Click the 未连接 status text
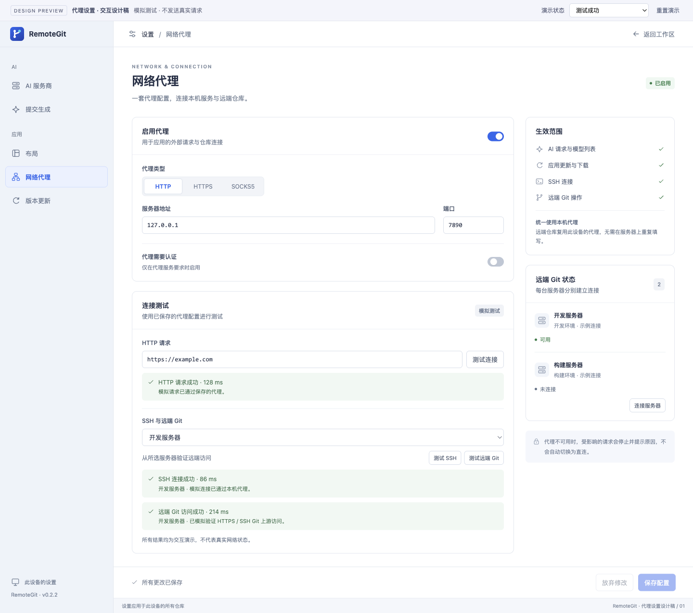This screenshot has width=693, height=613. 548,389
